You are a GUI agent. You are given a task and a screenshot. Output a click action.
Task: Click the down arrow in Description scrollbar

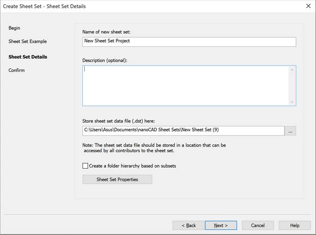point(292,101)
